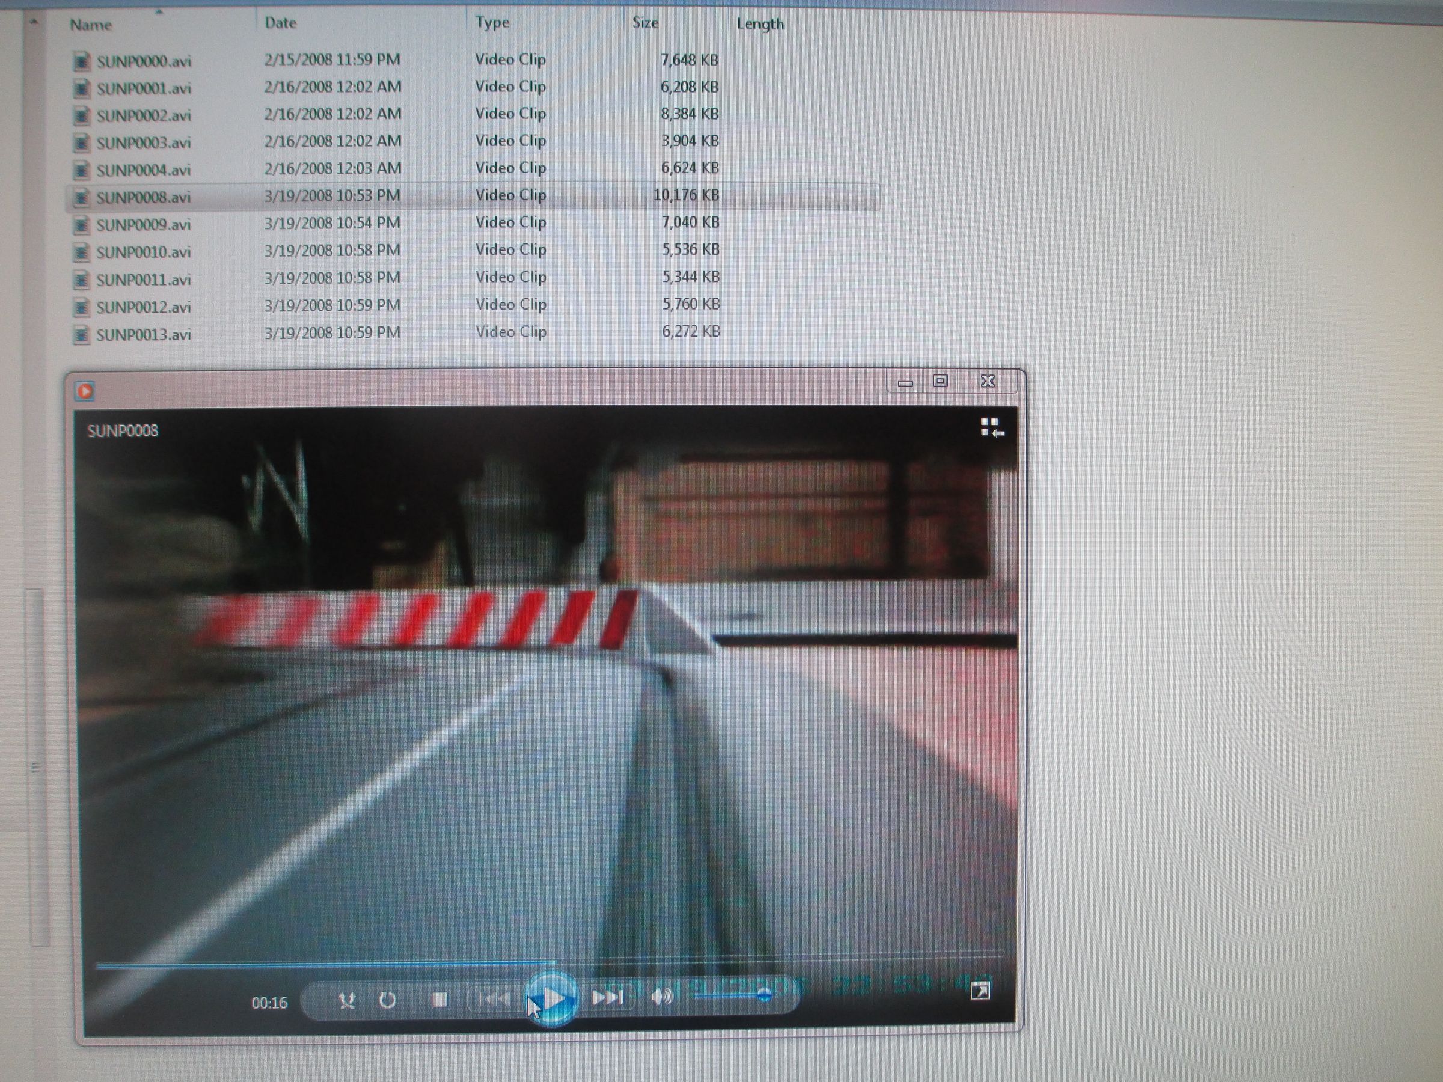Click the Type column header
Screen dimensions: 1443x1082
click(493, 22)
